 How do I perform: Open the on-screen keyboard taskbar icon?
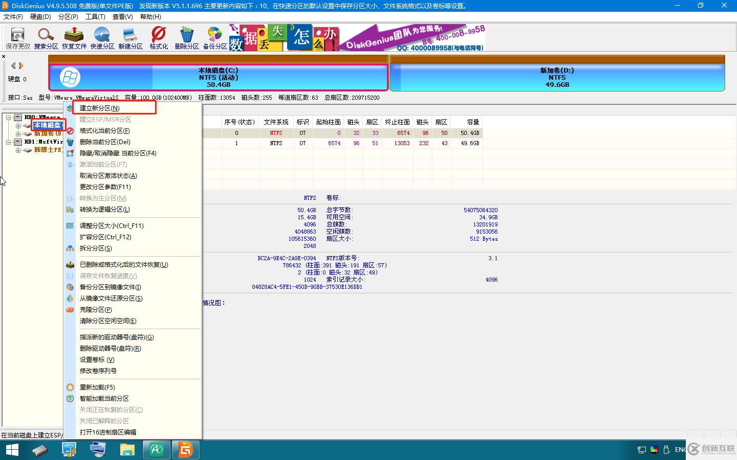98,450
